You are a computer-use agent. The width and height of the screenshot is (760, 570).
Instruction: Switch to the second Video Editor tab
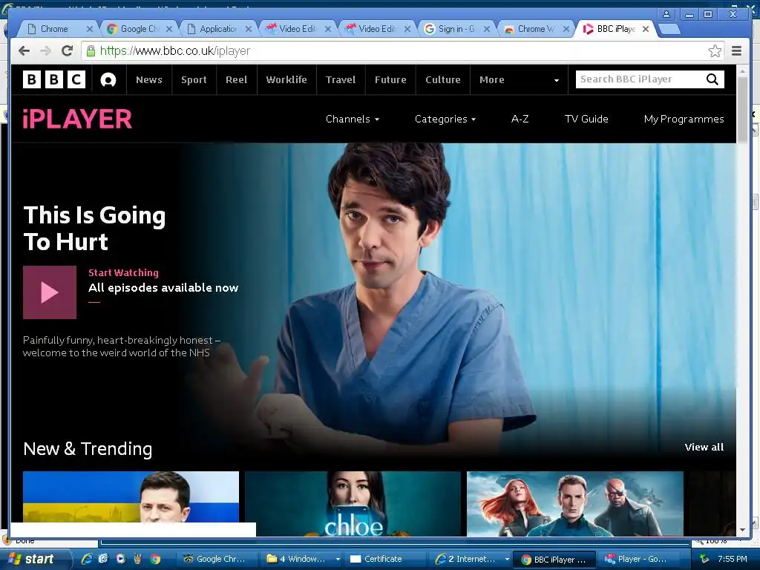(x=376, y=29)
